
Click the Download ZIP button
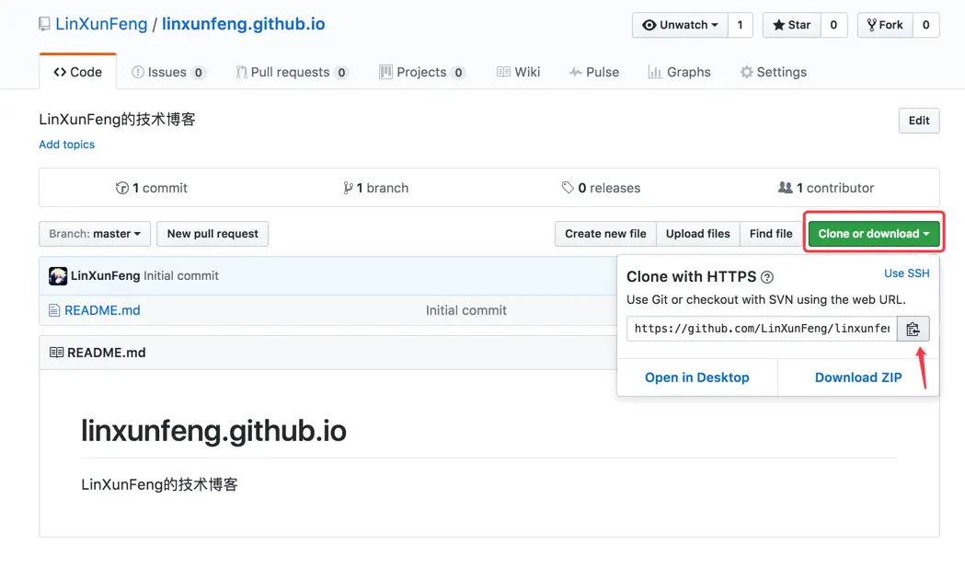(857, 377)
